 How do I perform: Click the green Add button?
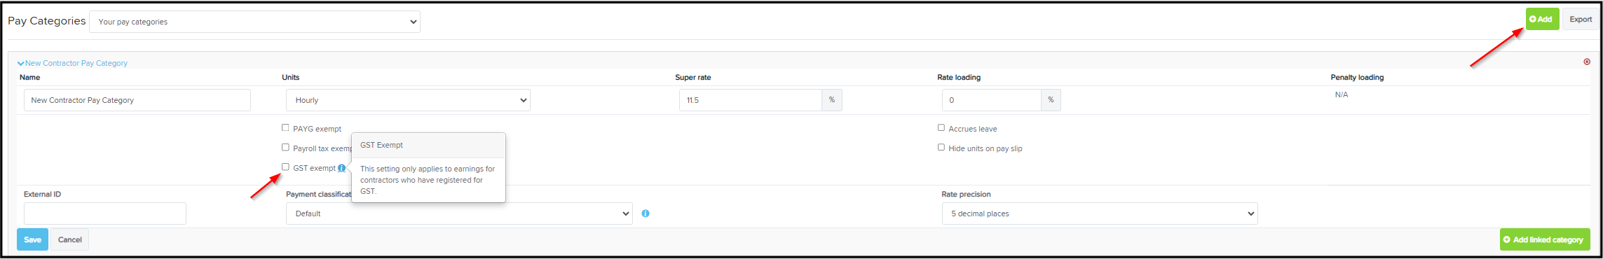pyautogui.click(x=1542, y=19)
